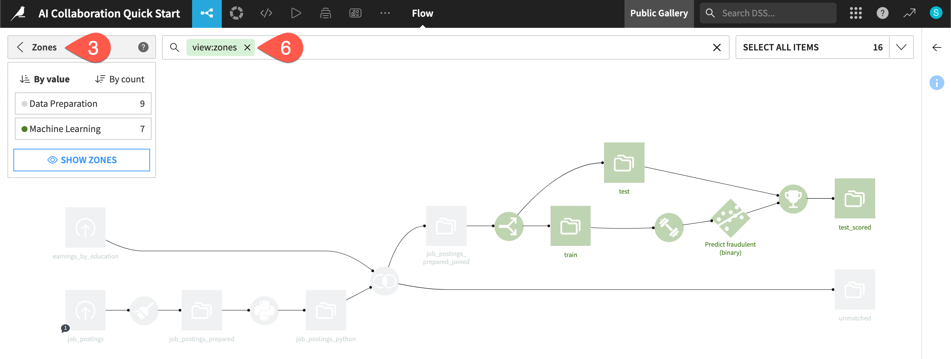
Task: Open the activity trend arrow icon
Action: point(909,14)
